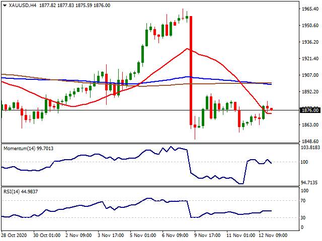The image size is (322, 241).
Task: Click the 1863.00 price axis label
Action: 310,125
